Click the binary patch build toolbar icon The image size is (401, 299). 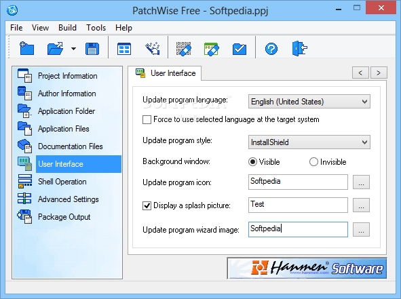click(x=184, y=49)
